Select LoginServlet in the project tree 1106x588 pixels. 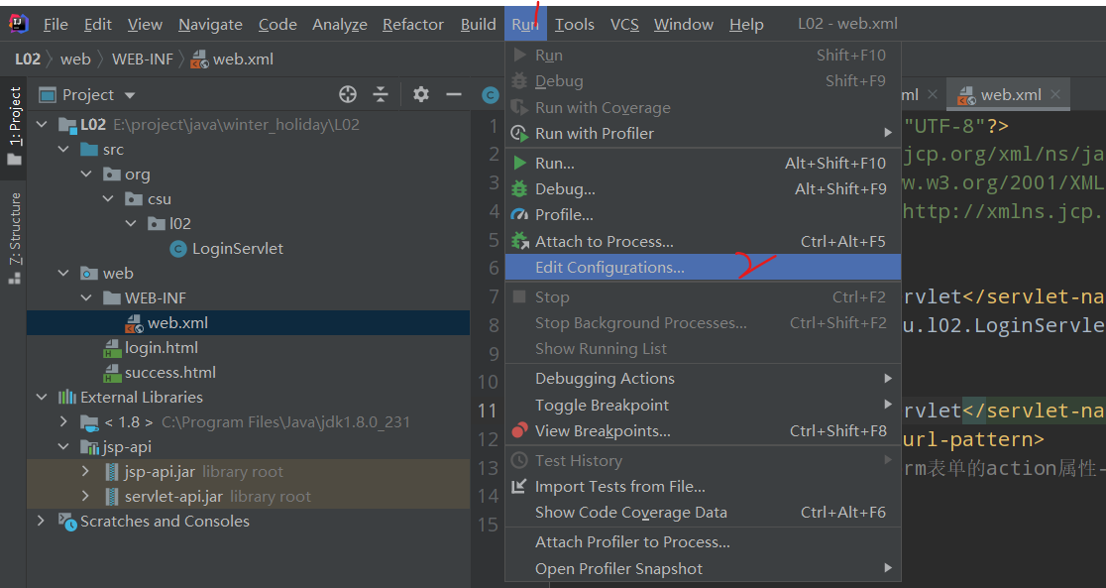coord(238,249)
